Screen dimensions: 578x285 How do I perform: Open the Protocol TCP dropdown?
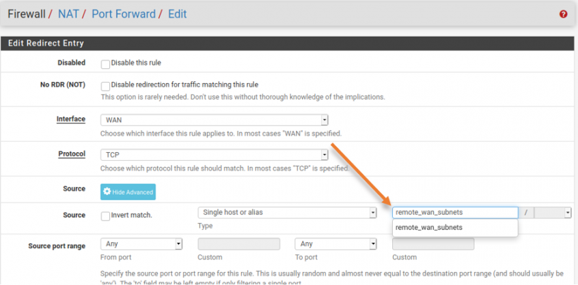[214, 155]
